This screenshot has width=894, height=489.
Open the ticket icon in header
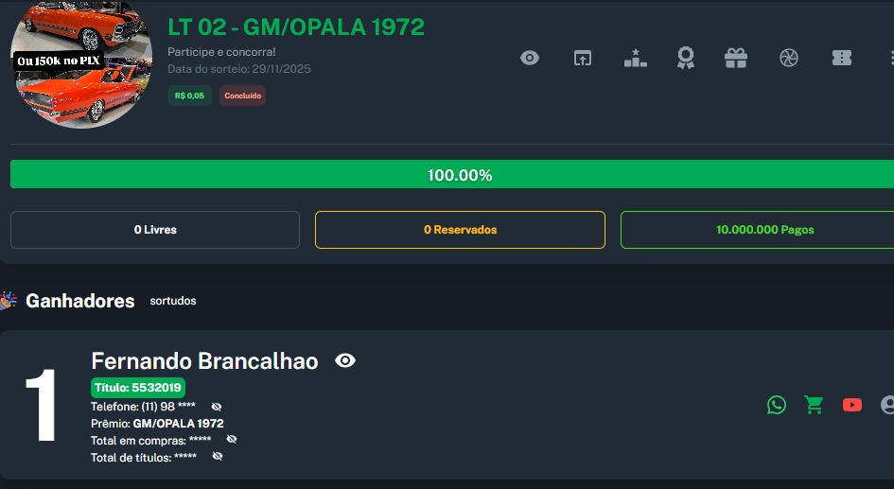point(841,58)
